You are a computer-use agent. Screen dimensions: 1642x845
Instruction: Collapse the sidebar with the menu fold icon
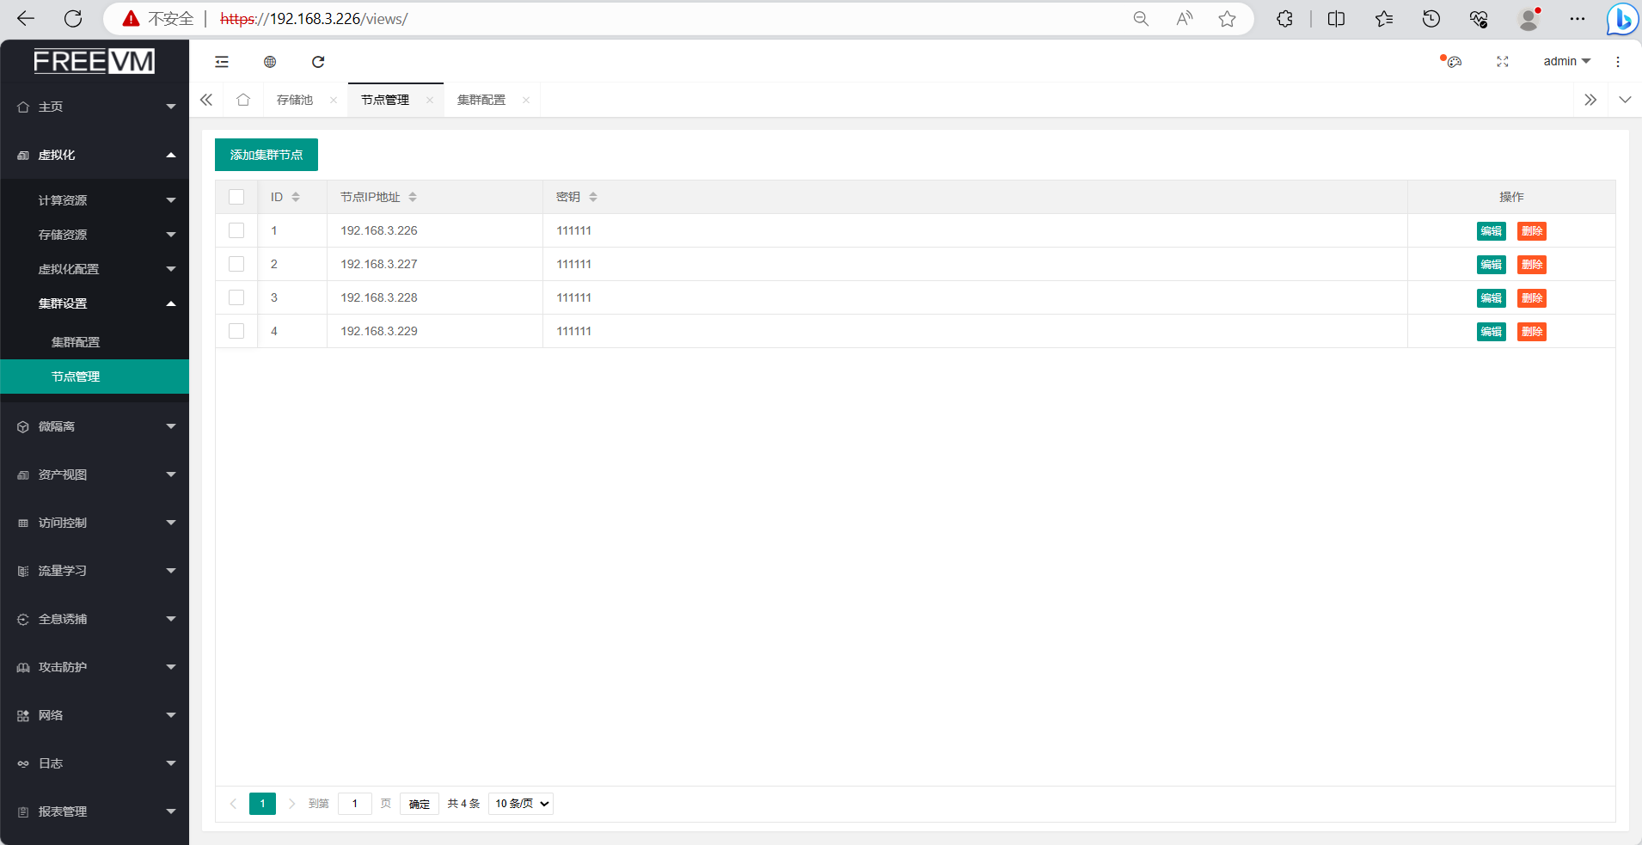pyautogui.click(x=222, y=62)
